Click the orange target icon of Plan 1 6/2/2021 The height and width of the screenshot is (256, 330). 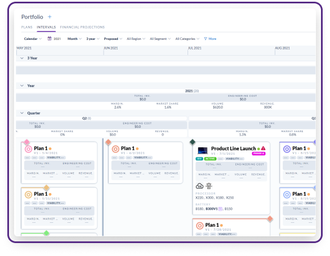(x=115, y=149)
